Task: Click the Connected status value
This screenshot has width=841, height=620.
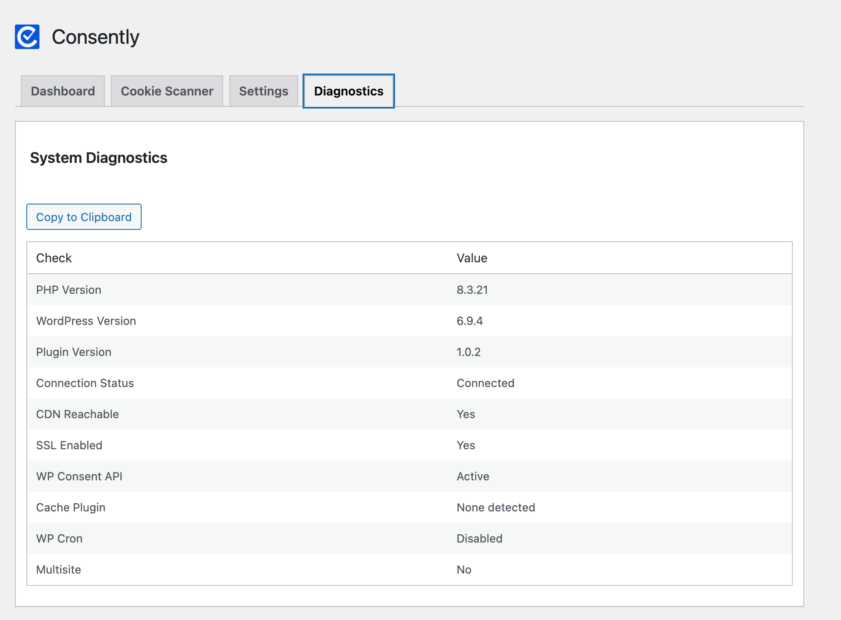Action: [x=485, y=383]
